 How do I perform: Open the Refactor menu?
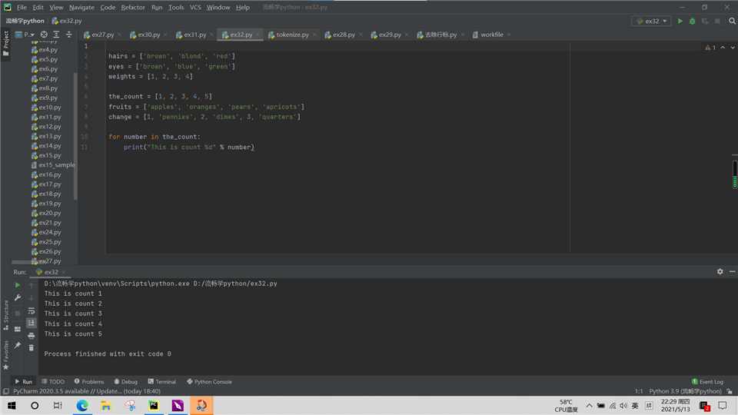[x=133, y=7]
